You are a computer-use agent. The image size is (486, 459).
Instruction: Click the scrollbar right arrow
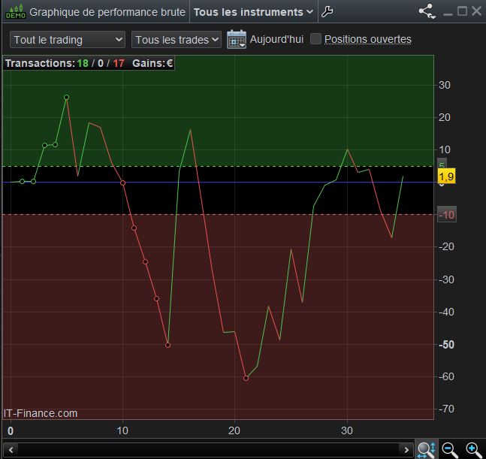click(406, 449)
